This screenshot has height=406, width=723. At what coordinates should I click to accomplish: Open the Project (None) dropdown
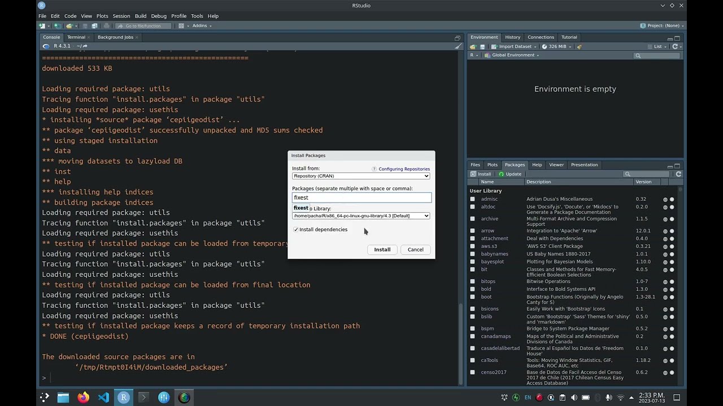[661, 26]
